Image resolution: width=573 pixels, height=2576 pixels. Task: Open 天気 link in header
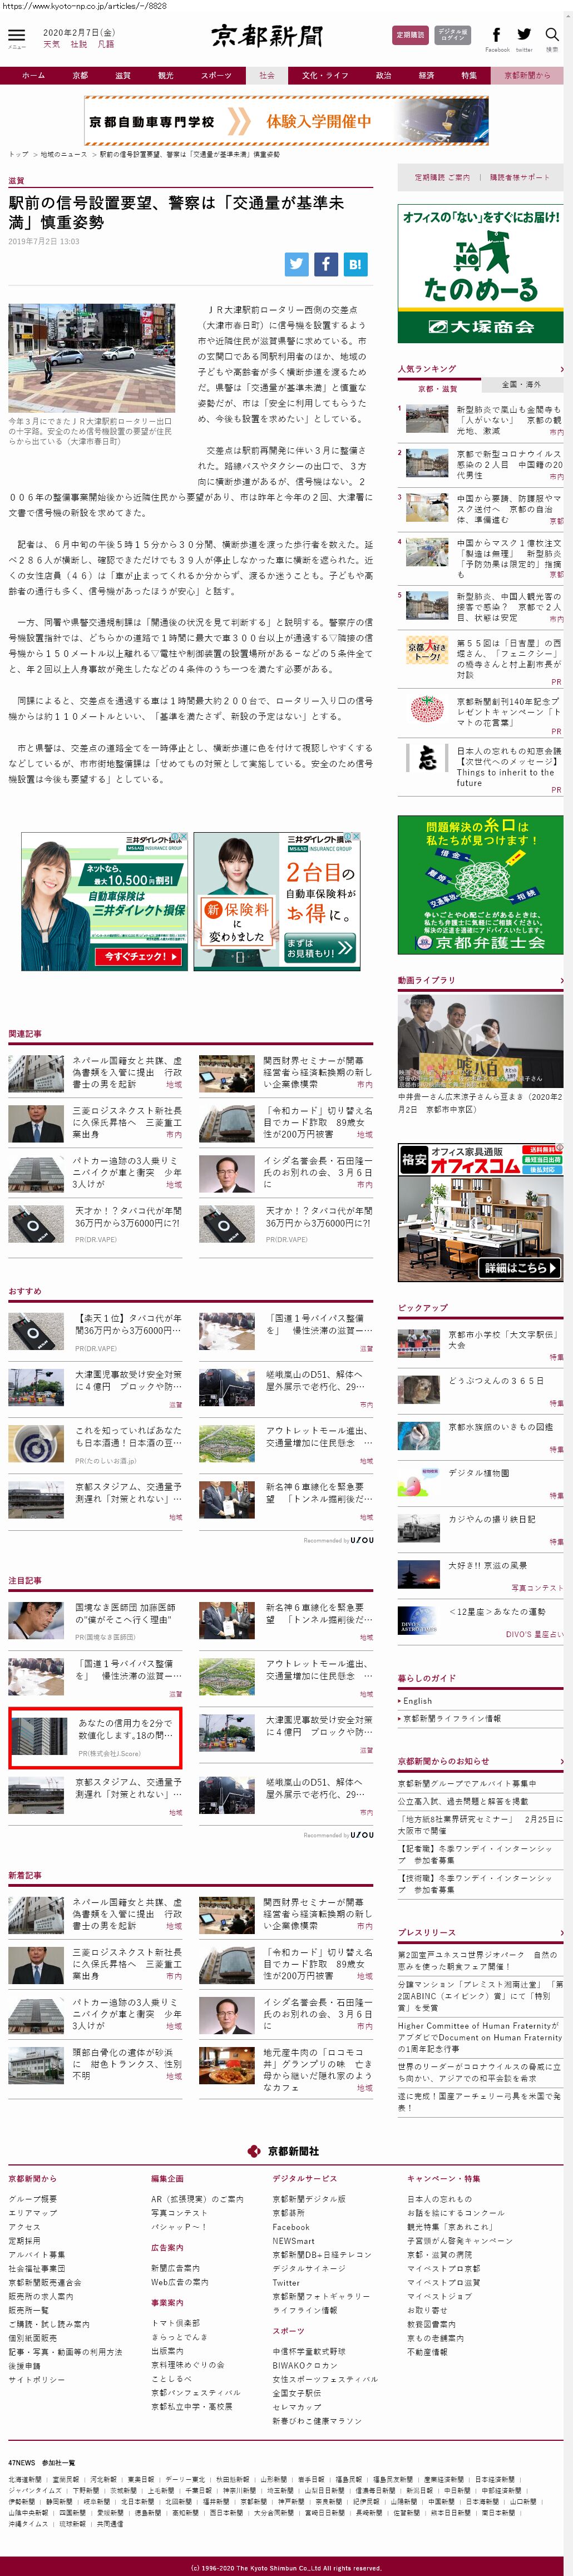(52, 44)
